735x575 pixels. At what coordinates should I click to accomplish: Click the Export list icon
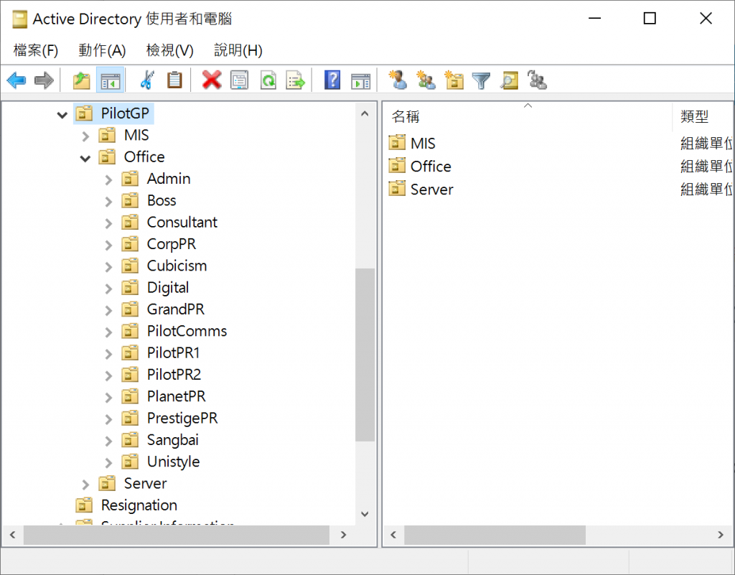[295, 80]
